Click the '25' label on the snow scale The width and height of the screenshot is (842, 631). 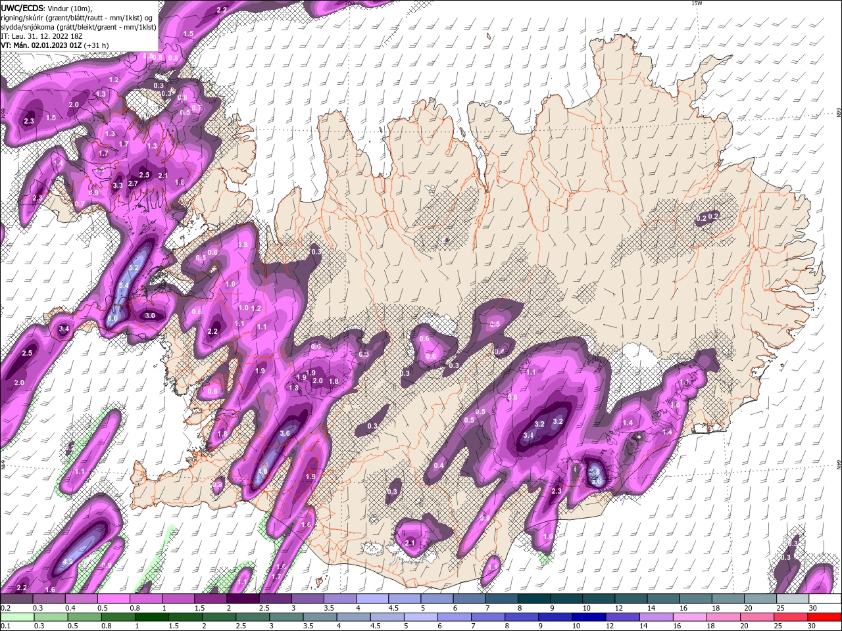point(780,608)
